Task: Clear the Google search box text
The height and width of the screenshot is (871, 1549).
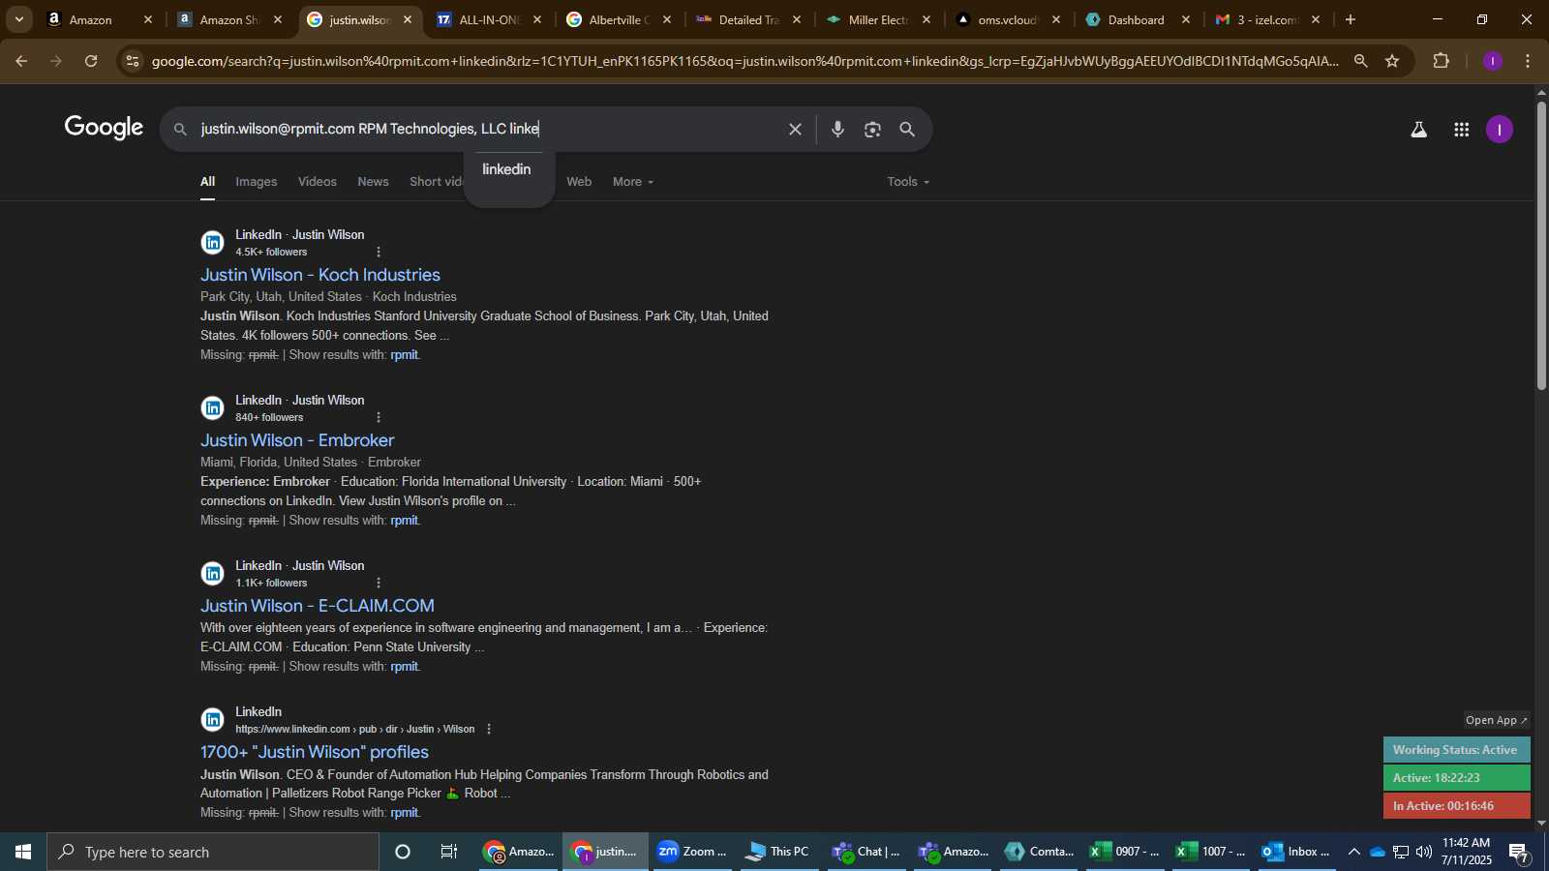Action: point(795,129)
